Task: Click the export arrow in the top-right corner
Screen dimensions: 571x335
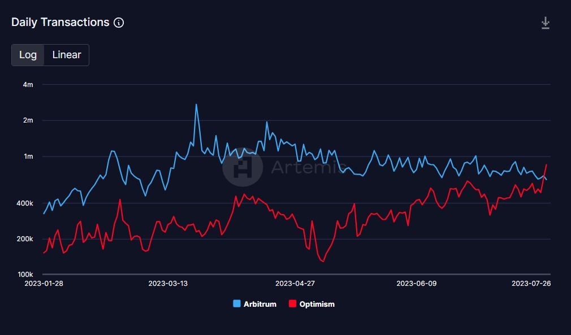Action: point(544,22)
